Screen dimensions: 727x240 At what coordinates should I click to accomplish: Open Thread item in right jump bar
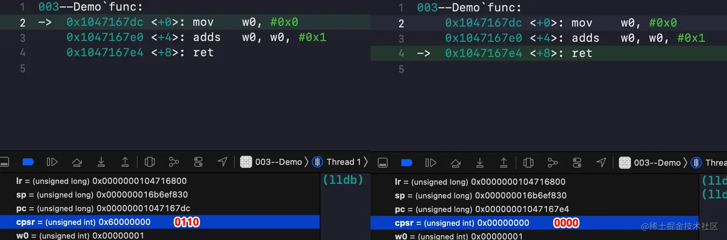click(x=709, y=163)
